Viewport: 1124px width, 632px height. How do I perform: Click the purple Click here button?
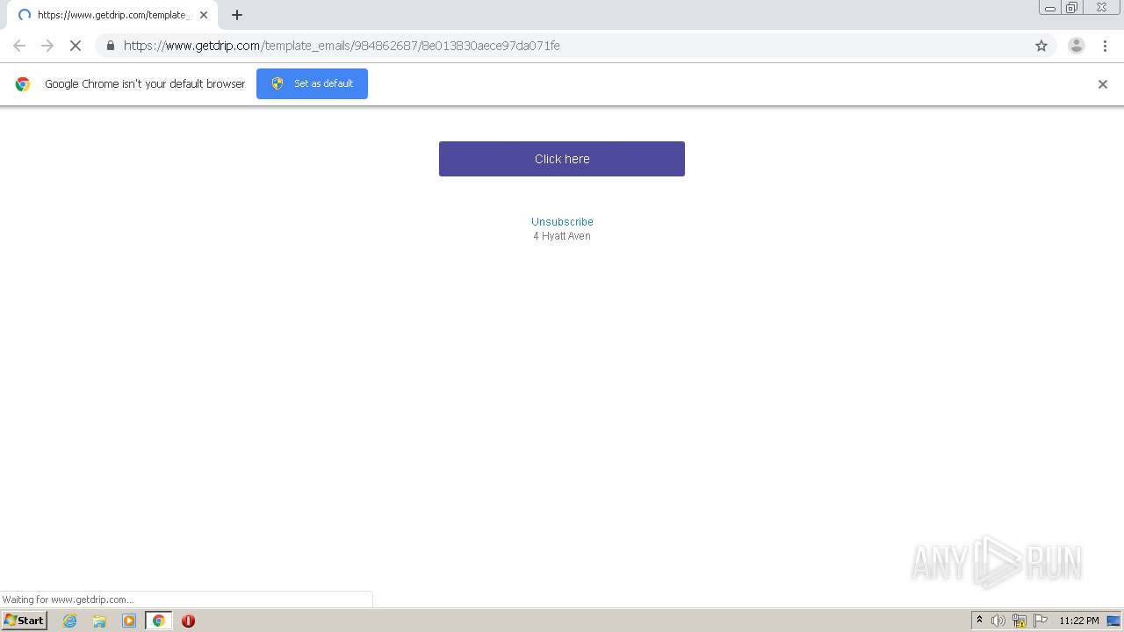pyautogui.click(x=562, y=159)
